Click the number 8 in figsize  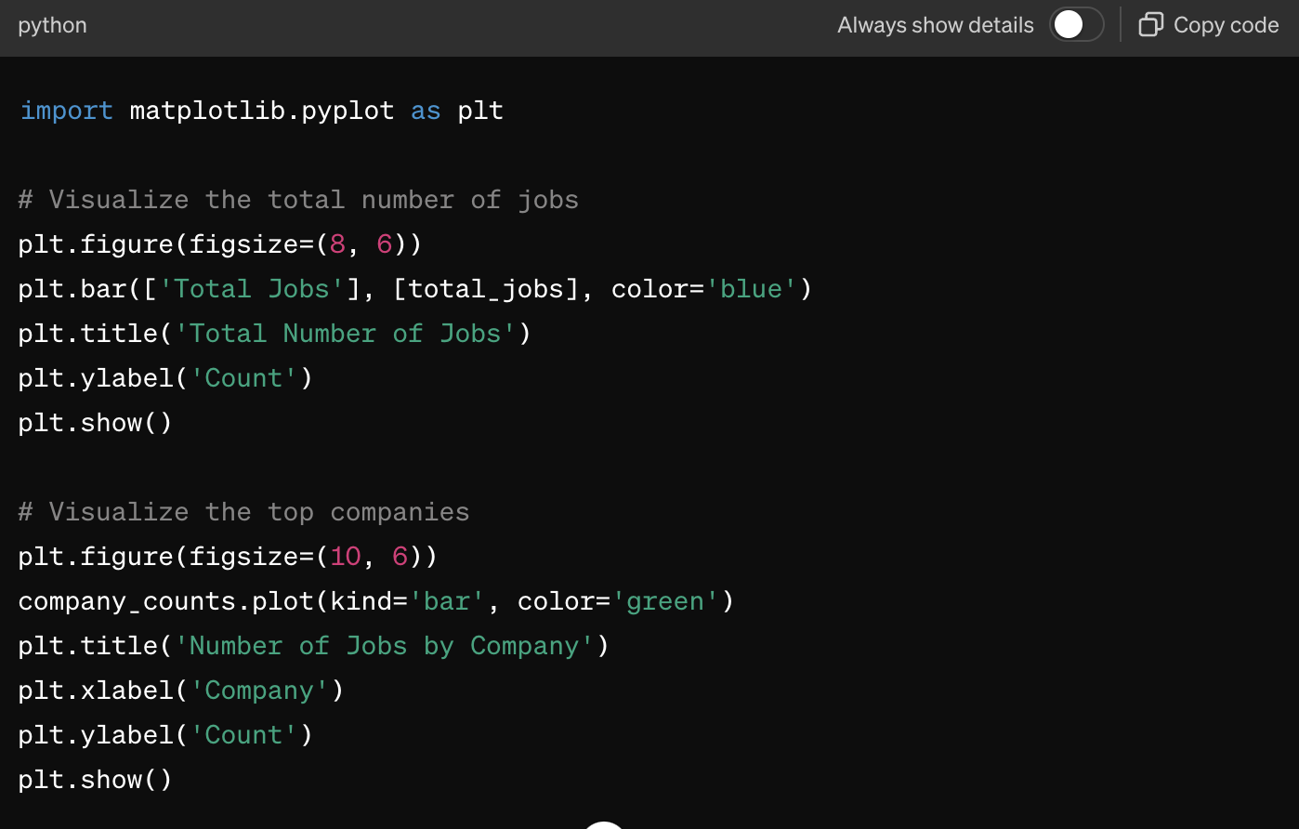point(337,244)
